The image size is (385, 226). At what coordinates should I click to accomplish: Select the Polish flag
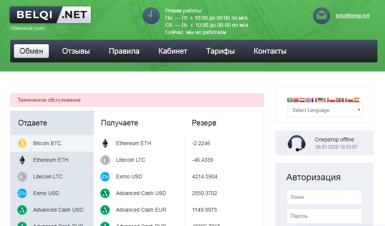point(332,100)
